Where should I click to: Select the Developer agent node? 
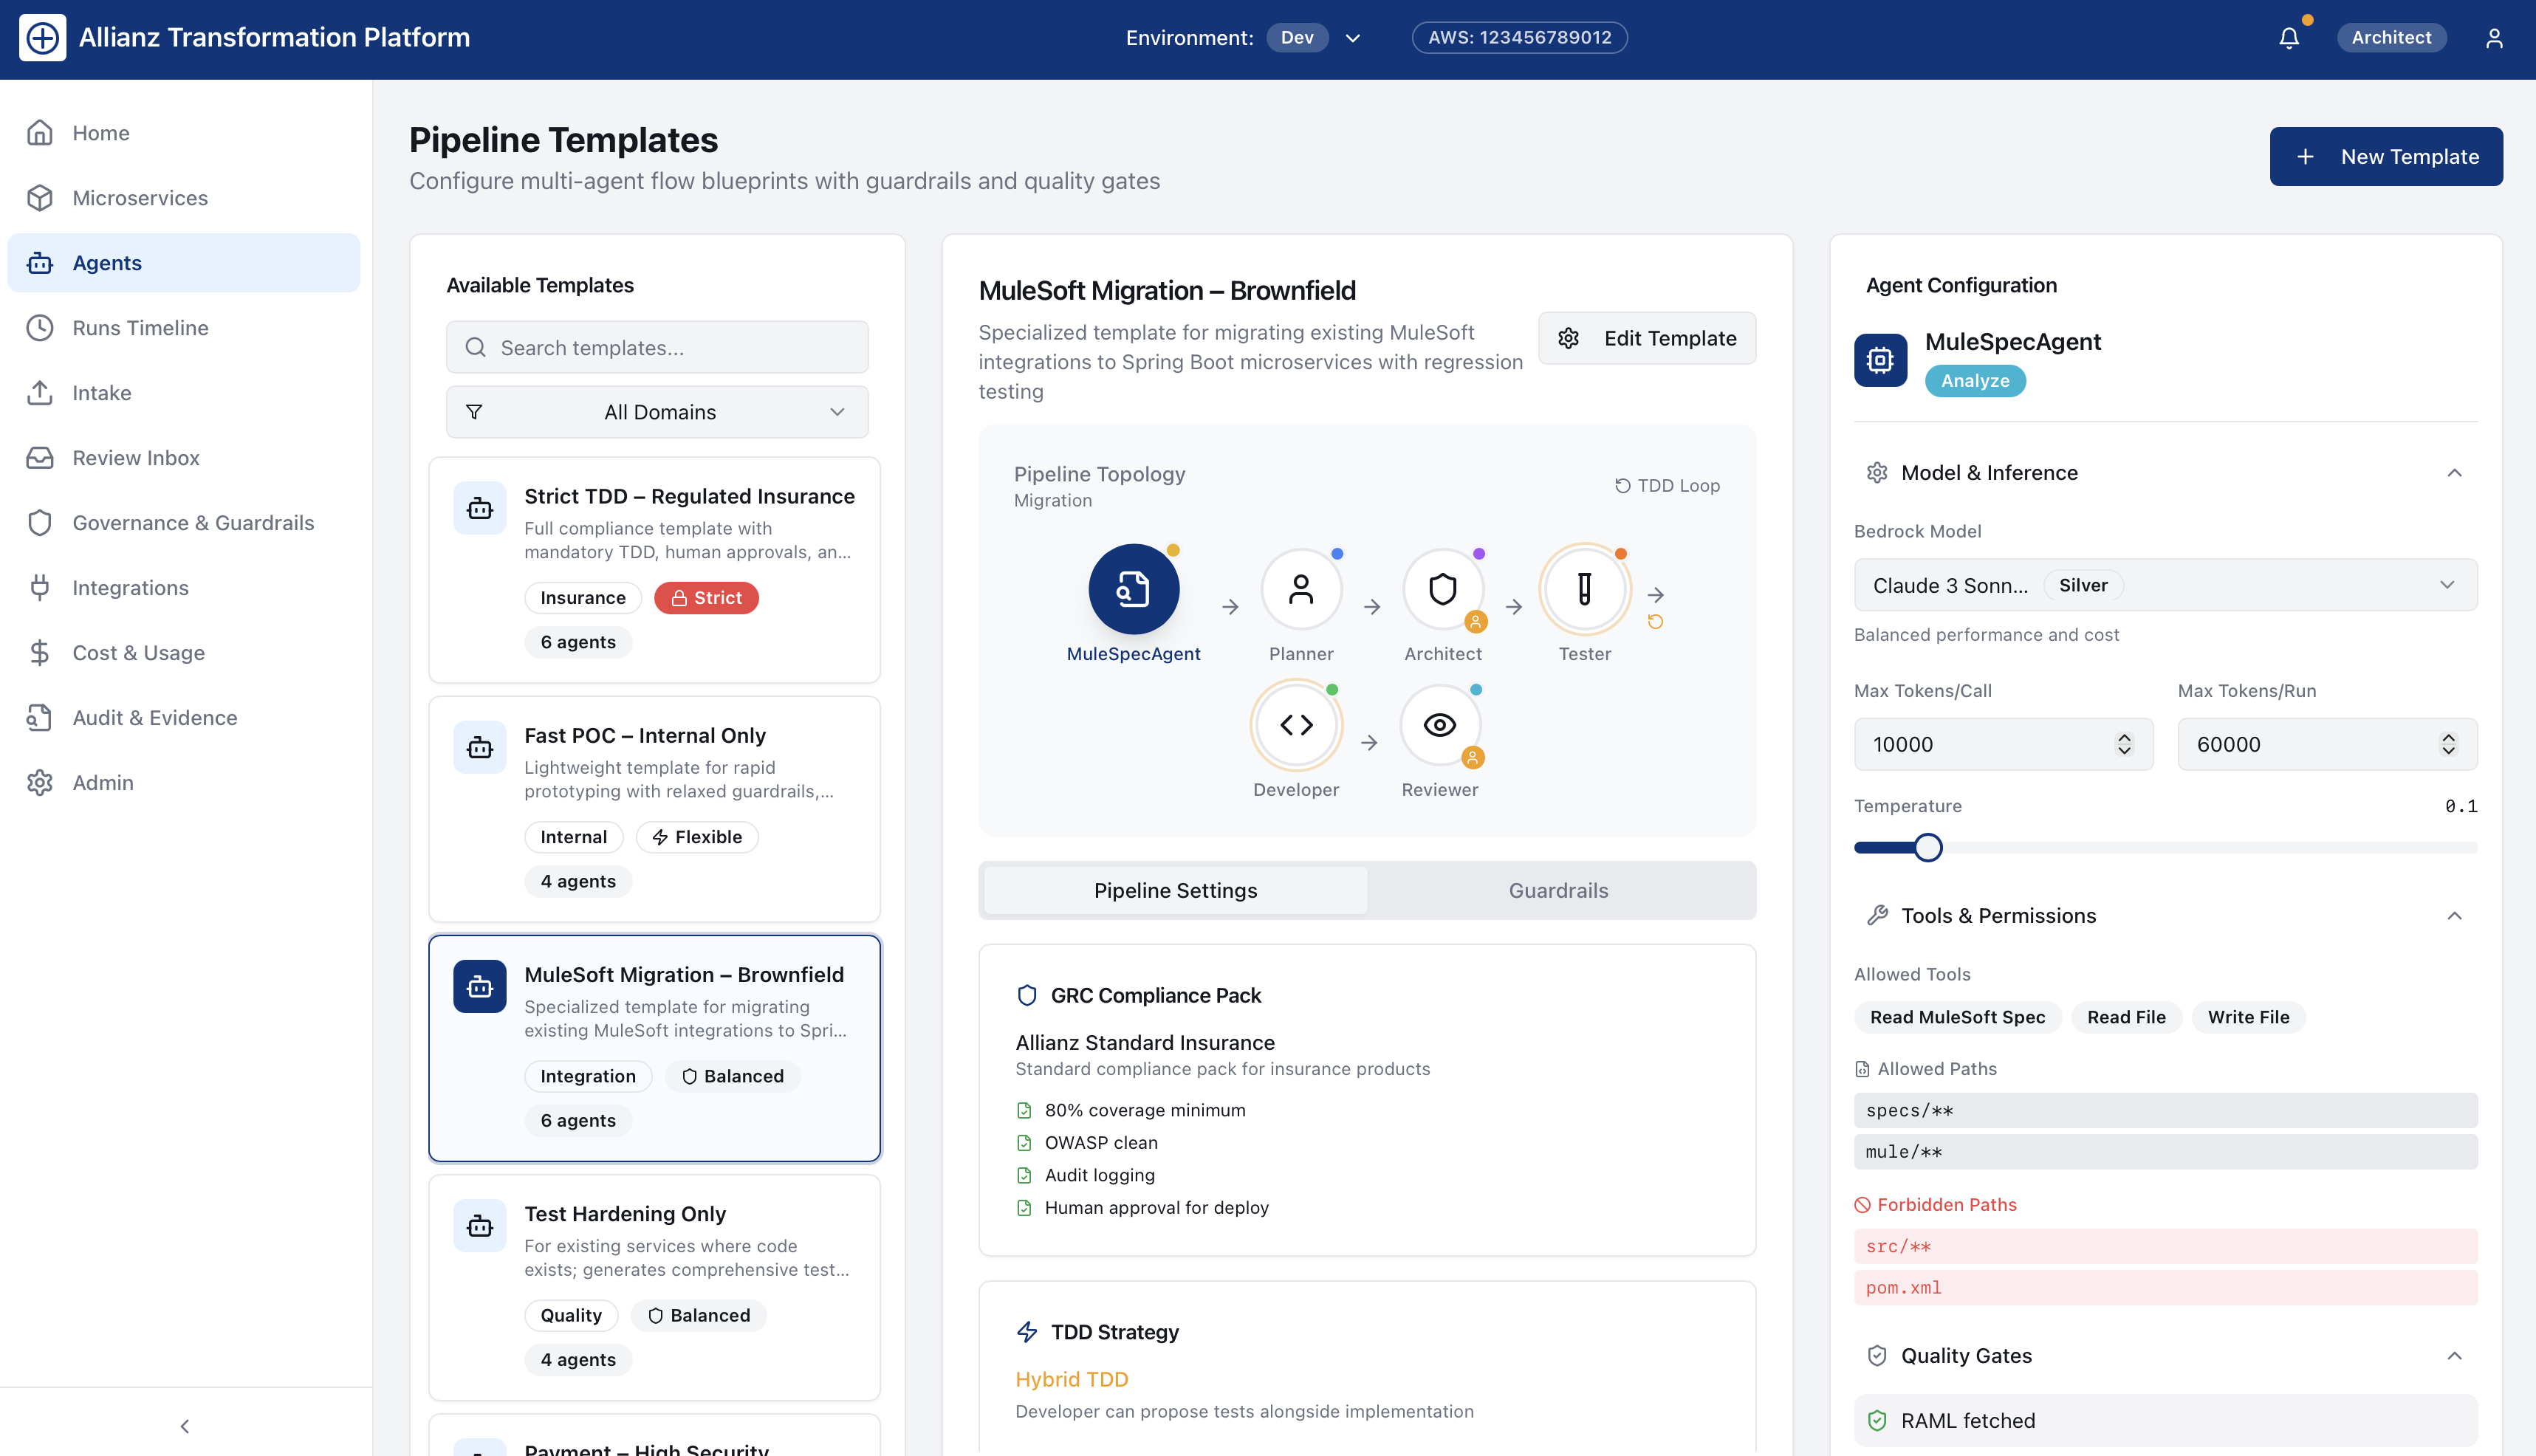[1296, 725]
